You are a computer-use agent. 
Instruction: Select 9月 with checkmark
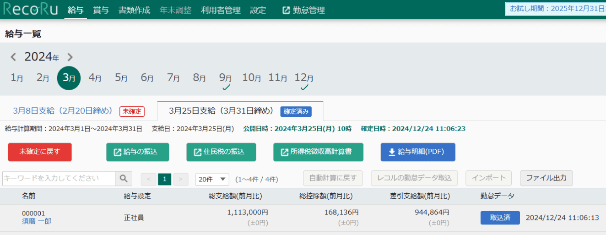tap(225, 81)
